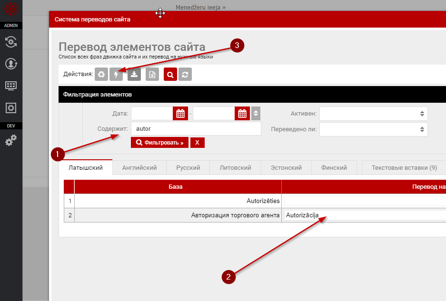Expand the Переведено ли dropdown

pyautogui.click(x=373, y=129)
